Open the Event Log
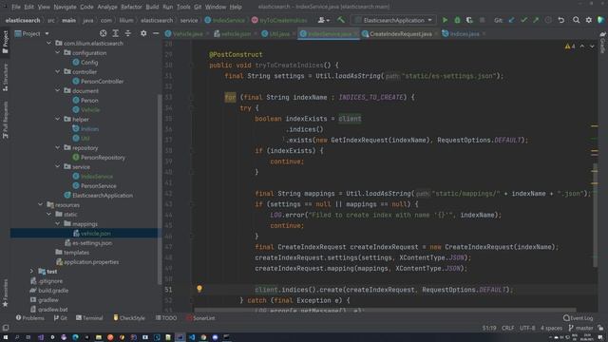The image size is (608, 342). (579, 318)
